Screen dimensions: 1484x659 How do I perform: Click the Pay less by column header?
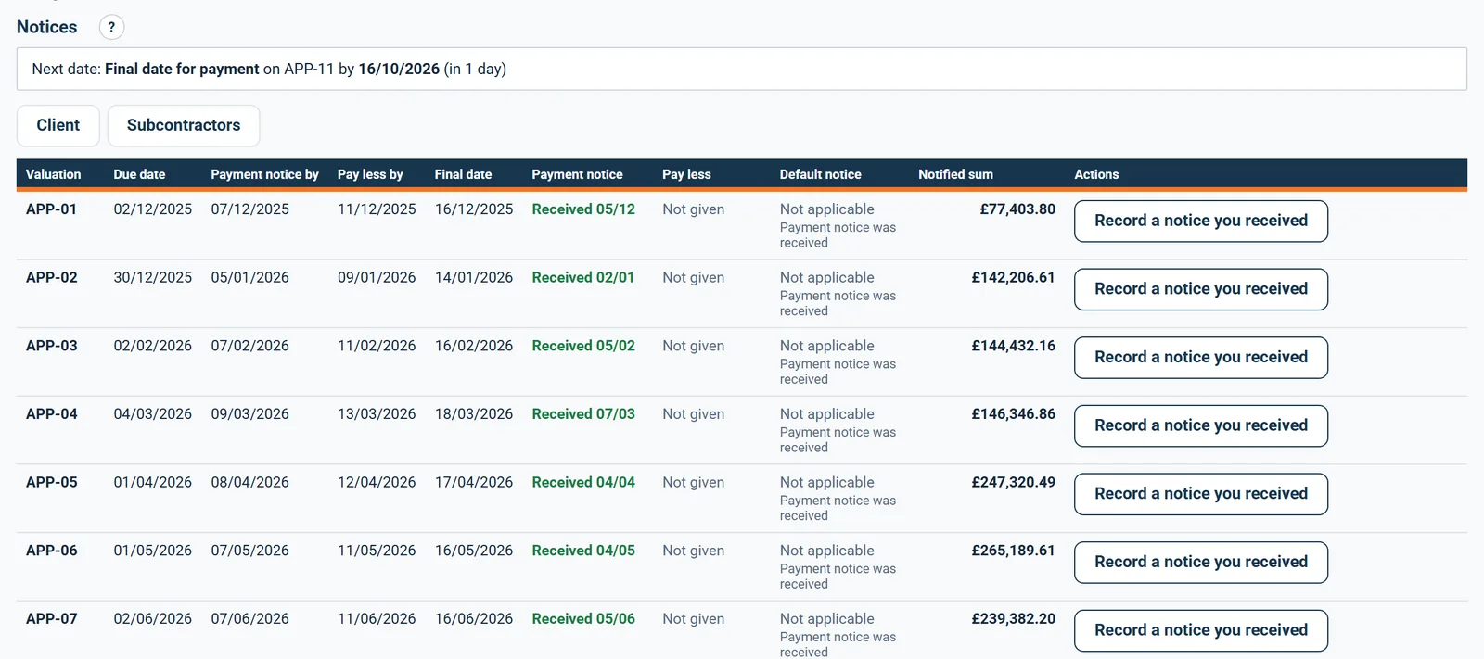tap(370, 174)
